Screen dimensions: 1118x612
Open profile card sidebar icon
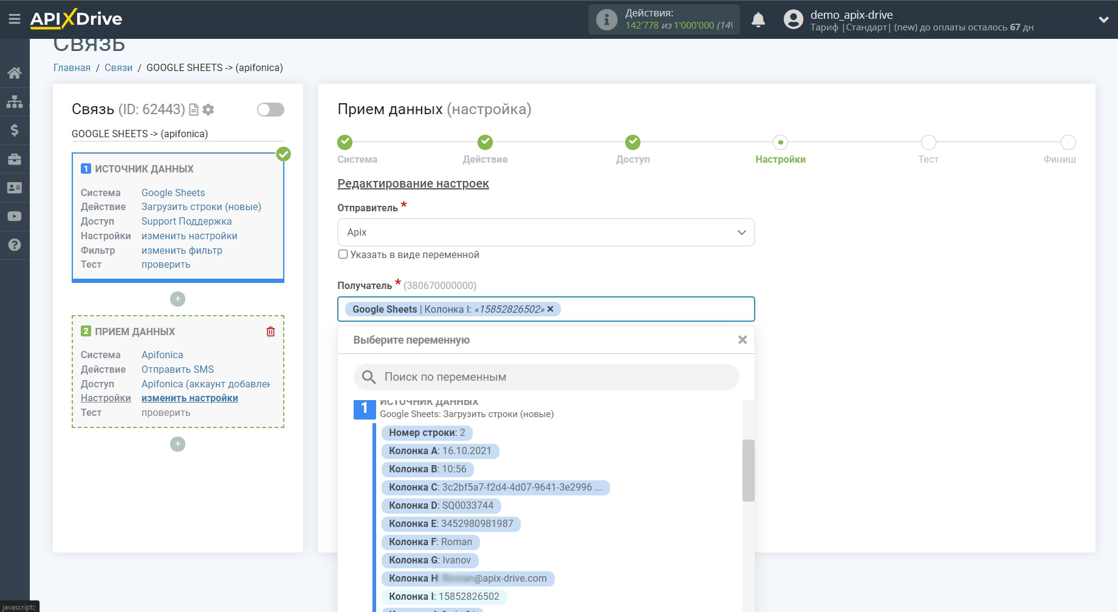coord(15,188)
